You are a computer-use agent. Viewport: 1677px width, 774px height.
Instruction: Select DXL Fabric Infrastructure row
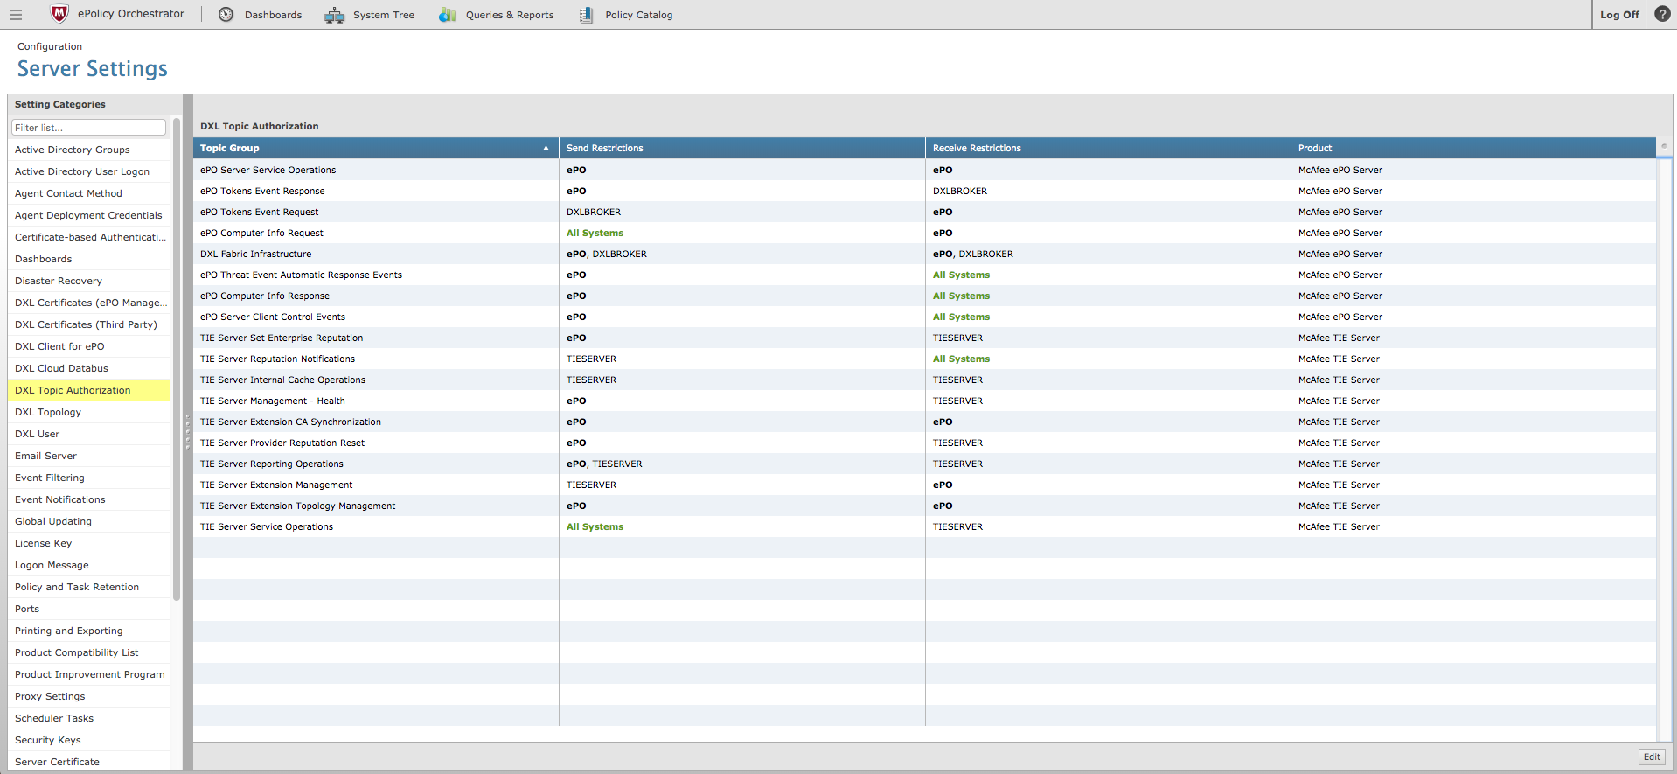[924, 254]
